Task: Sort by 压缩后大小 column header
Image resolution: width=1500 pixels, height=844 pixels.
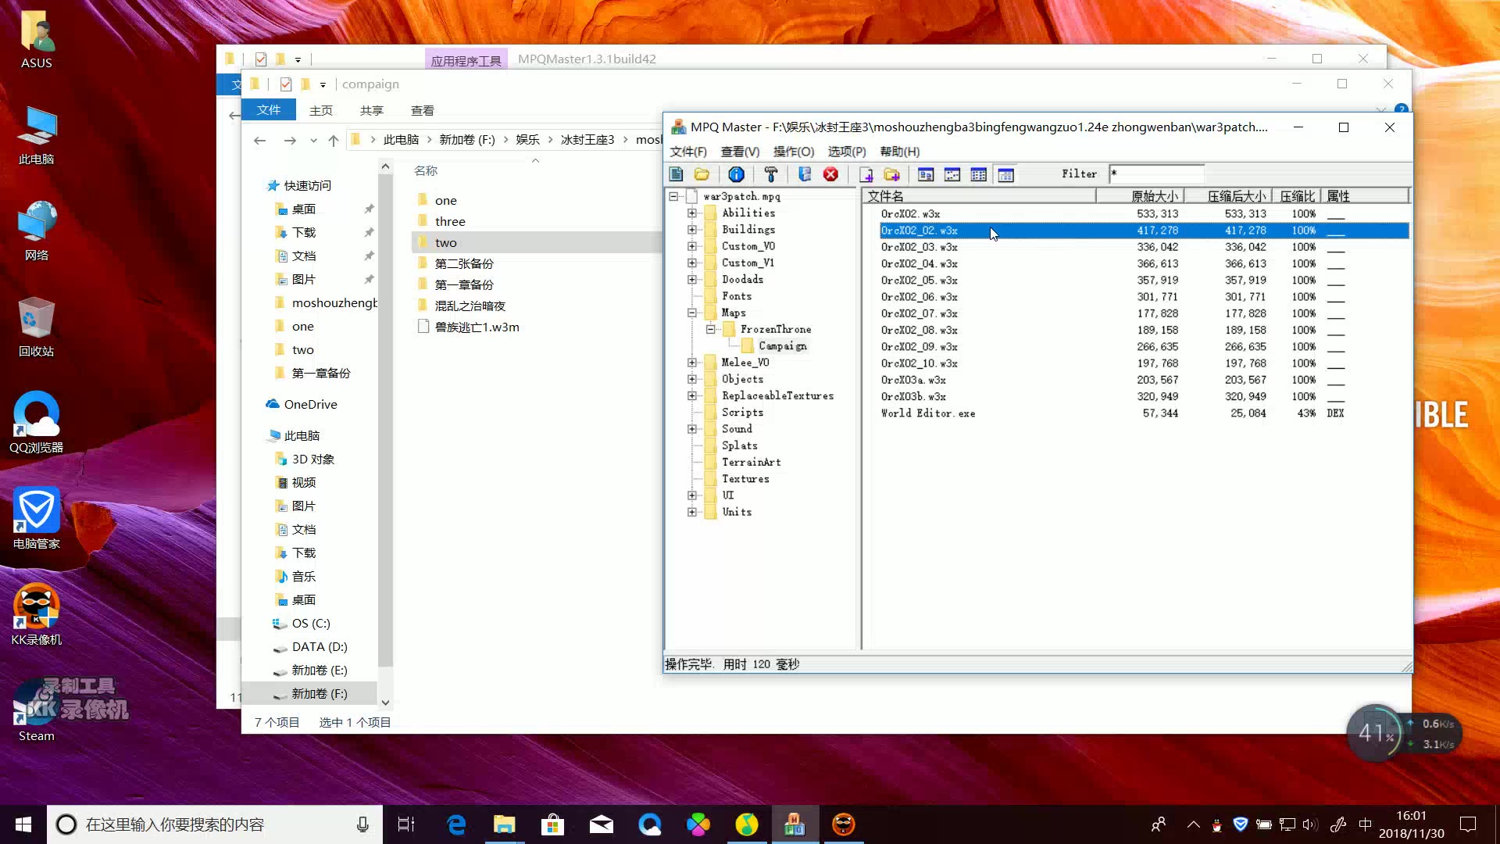Action: [1228, 196]
